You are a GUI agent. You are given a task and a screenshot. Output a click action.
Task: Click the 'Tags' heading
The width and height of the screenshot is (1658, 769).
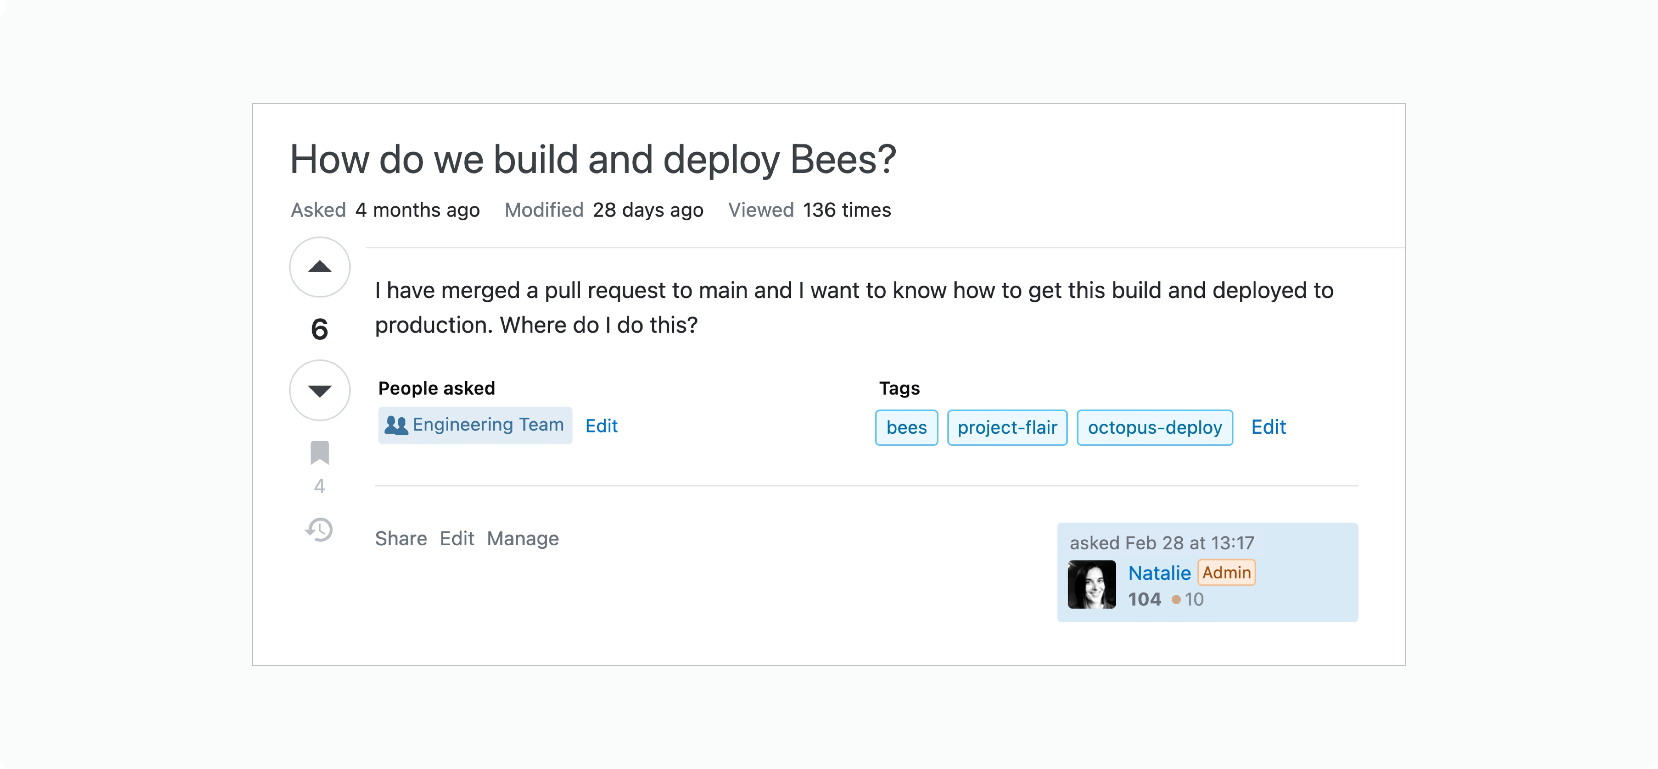899,388
